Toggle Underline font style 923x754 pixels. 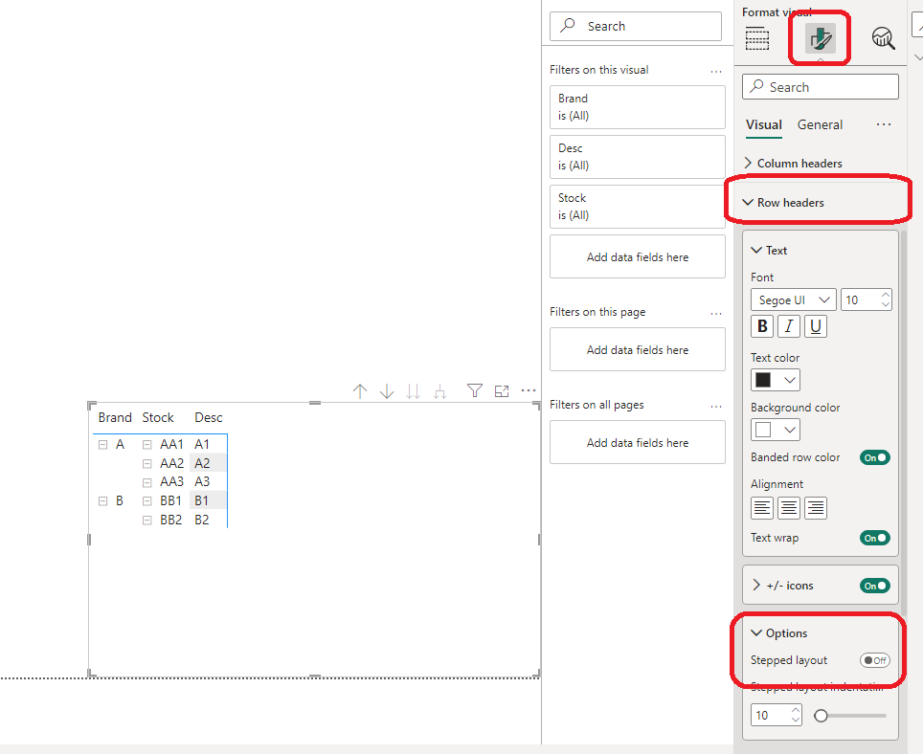pos(815,326)
